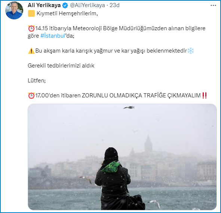This screenshot has width=221, height=213.
Task: Click the 'Gerekli tedbirlerimizi aldık' line
Action: click(x=61, y=66)
